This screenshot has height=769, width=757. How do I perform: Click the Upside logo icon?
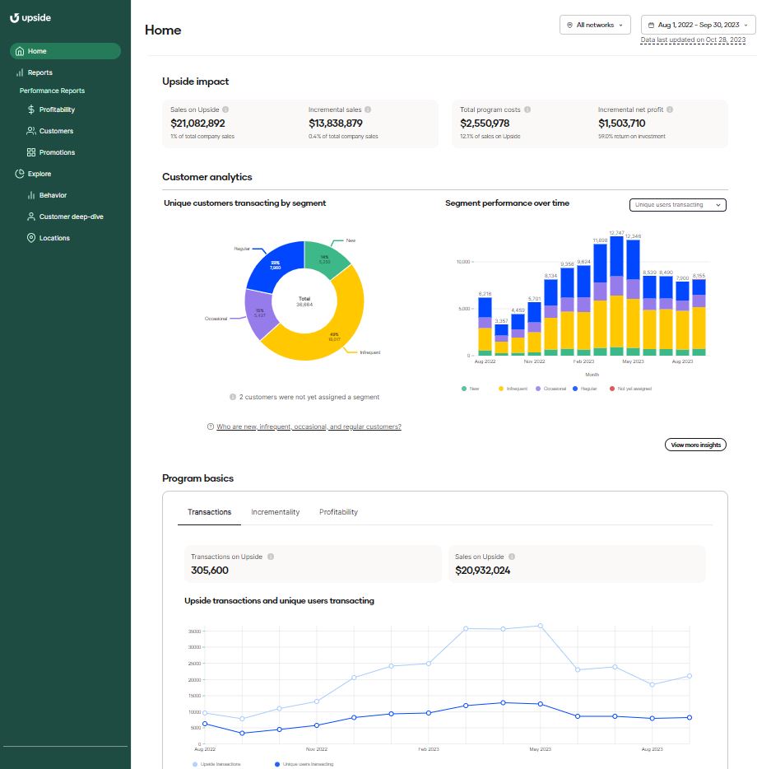14,18
